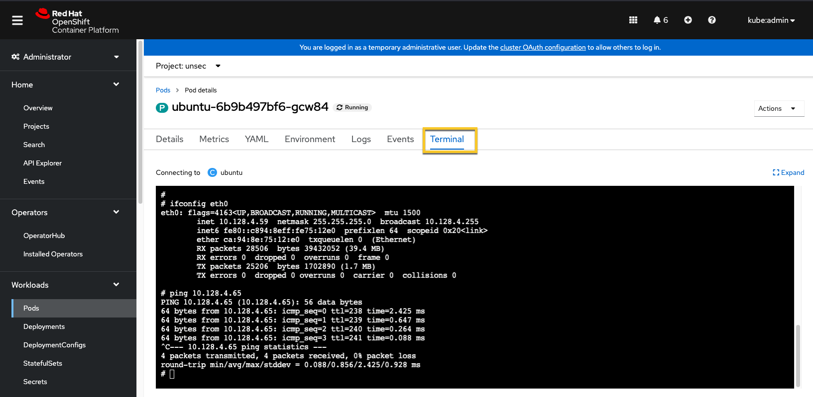Click the terminal prompt cursor area
The height and width of the screenshot is (397, 813).
pos(172,374)
